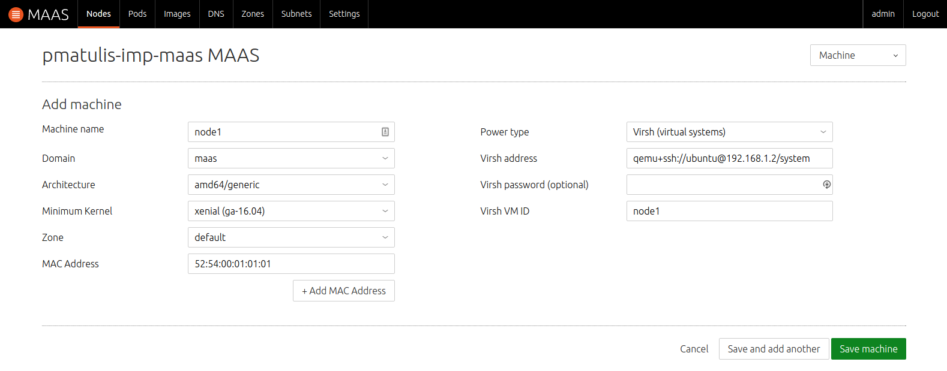Click the Add MAC Address button
The image size is (947, 371).
(344, 291)
